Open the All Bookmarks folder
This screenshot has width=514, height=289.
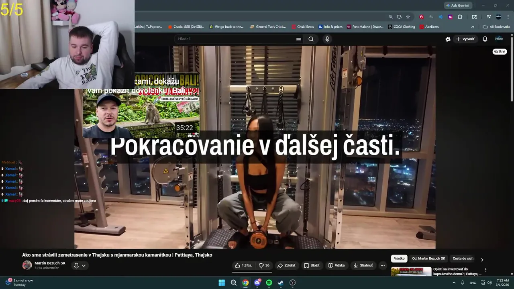497,27
